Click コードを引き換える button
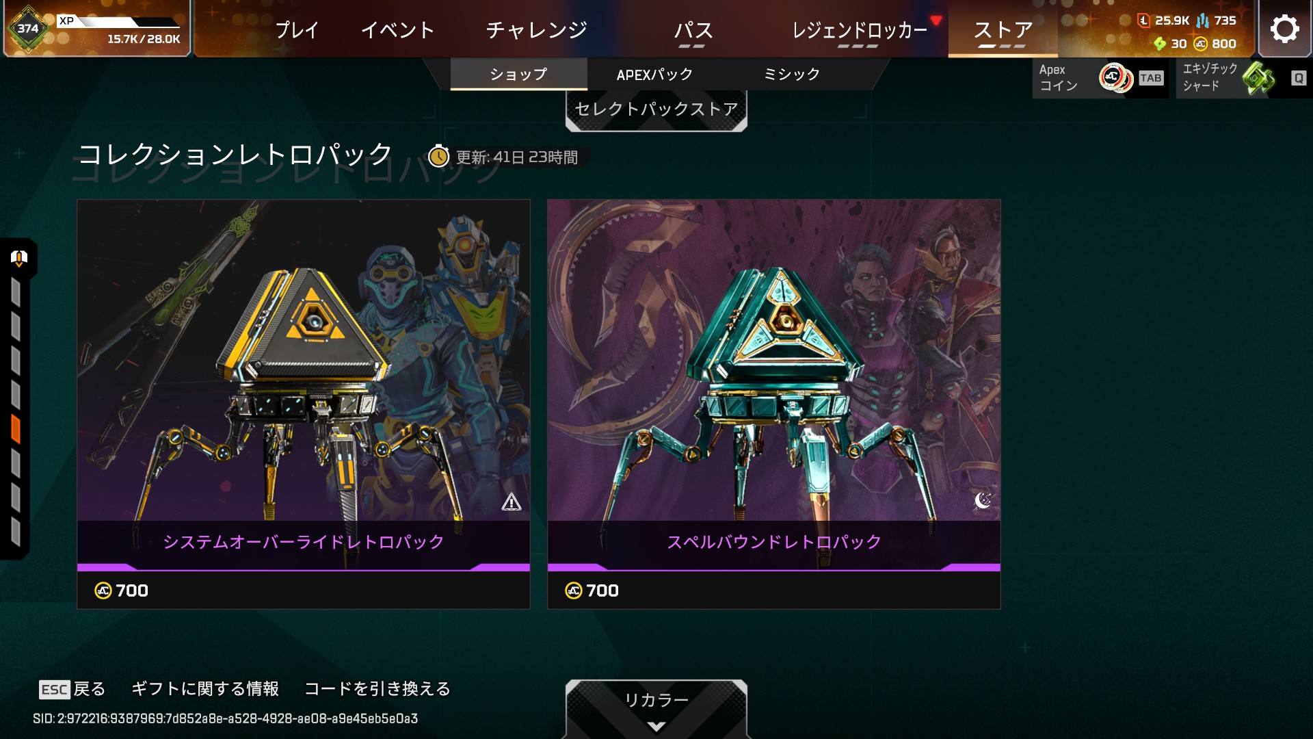 click(x=377, y=689)
